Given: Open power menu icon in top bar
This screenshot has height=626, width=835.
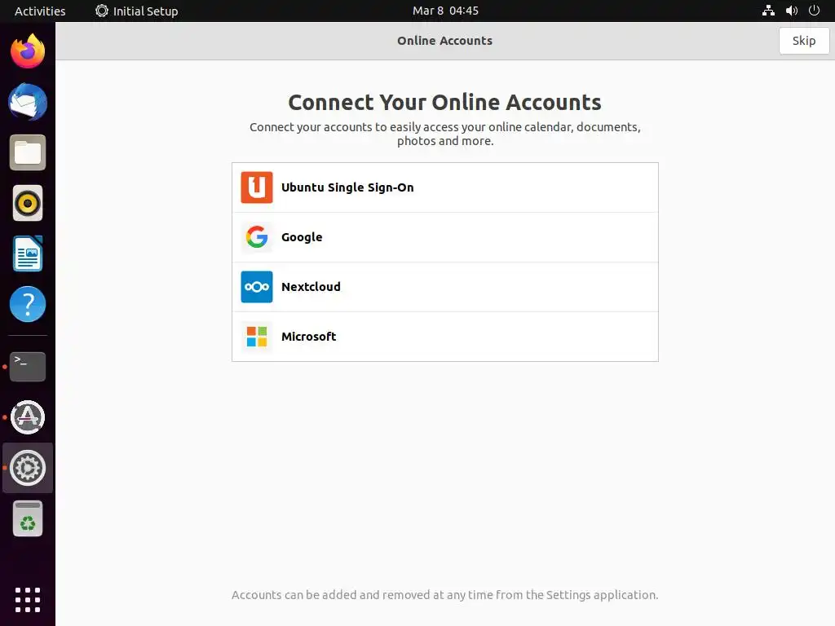Looking at the screenshot, I should pos(814,11).
